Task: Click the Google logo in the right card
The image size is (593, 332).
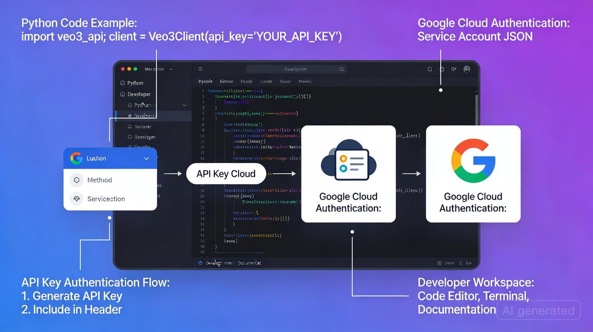Action: [473, 159]
